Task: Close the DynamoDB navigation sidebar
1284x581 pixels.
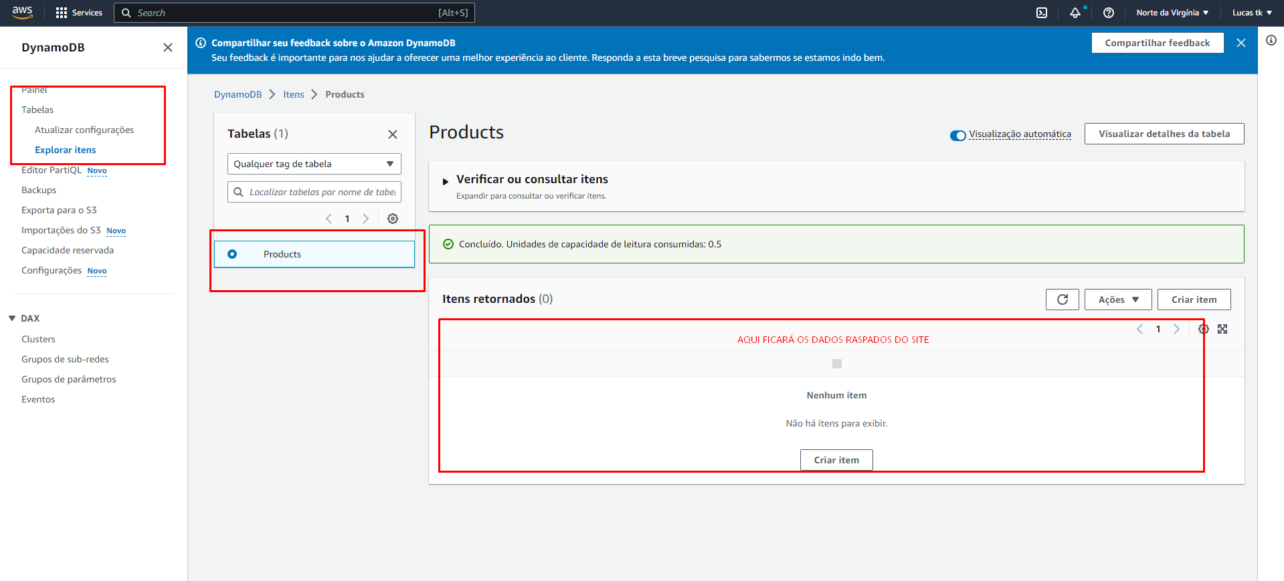Action: (x=168, y=47)
